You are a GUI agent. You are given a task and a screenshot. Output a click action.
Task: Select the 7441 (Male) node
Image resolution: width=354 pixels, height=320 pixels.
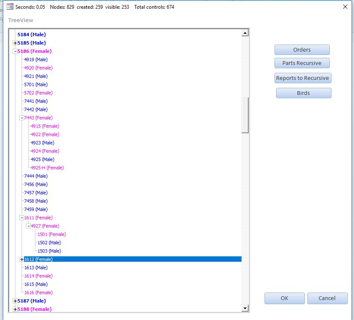(36, 101)
